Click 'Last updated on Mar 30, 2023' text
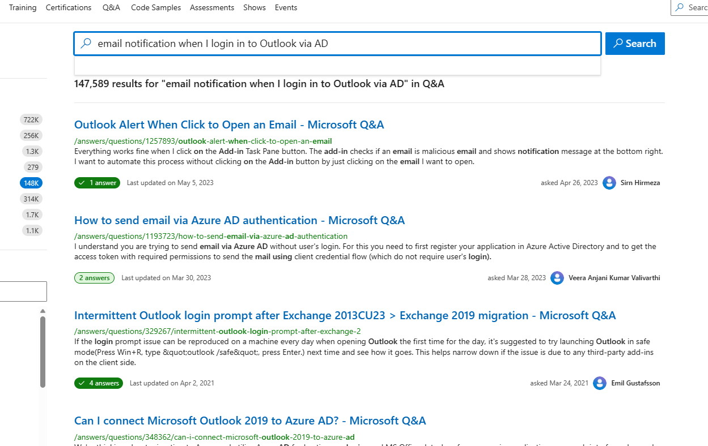Screen dimensions: 708x446 pyautogui.click(x=166, y=278)
